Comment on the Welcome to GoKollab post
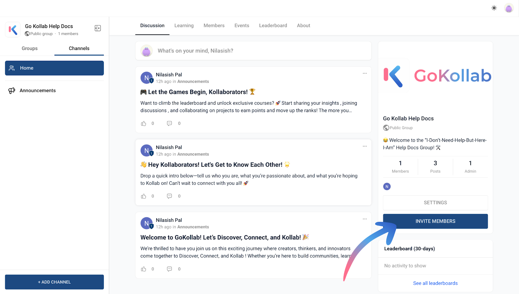This screenshot has height=294, width=519. [169, 269]
